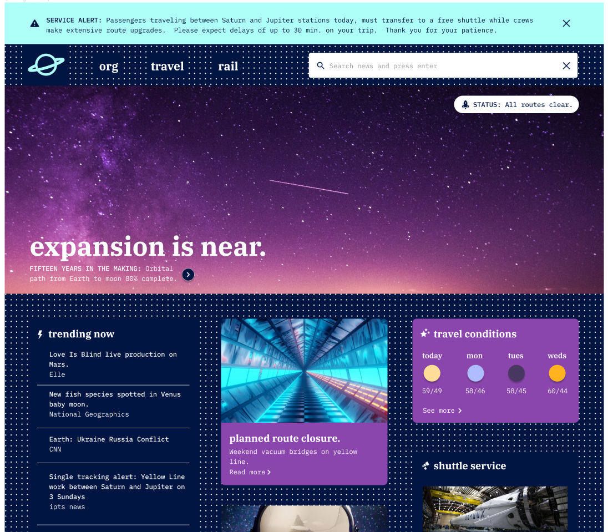The width and height of the screenshot is (608, 532).
Task: Open the org menu
Action: point(109,67)
